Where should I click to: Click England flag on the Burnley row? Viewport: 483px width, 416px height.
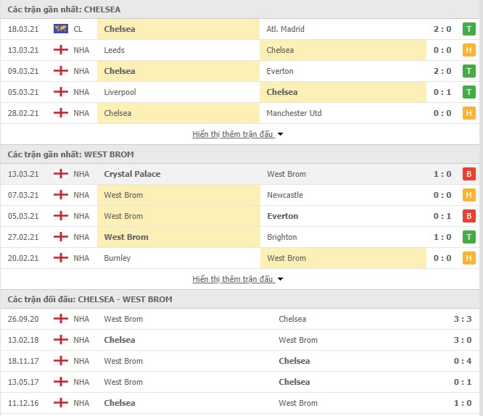pos(61,258)
